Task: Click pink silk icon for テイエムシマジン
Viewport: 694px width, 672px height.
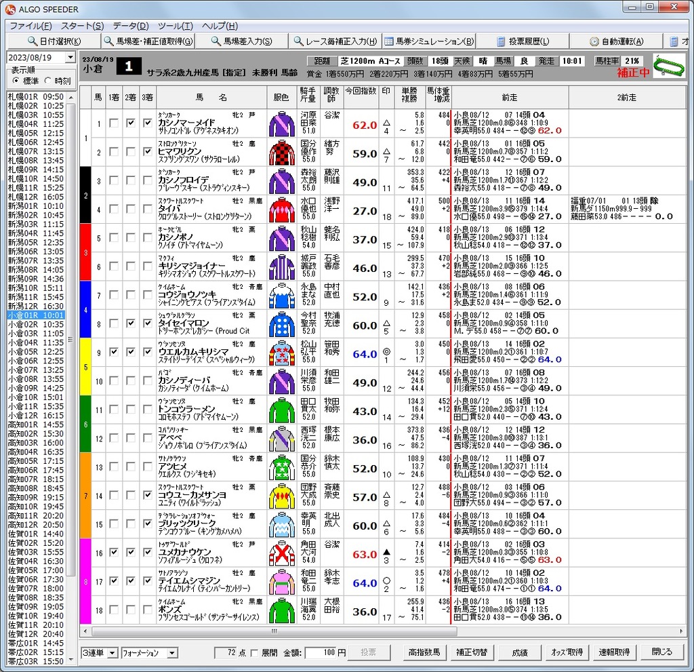Action: coord(281,582)
